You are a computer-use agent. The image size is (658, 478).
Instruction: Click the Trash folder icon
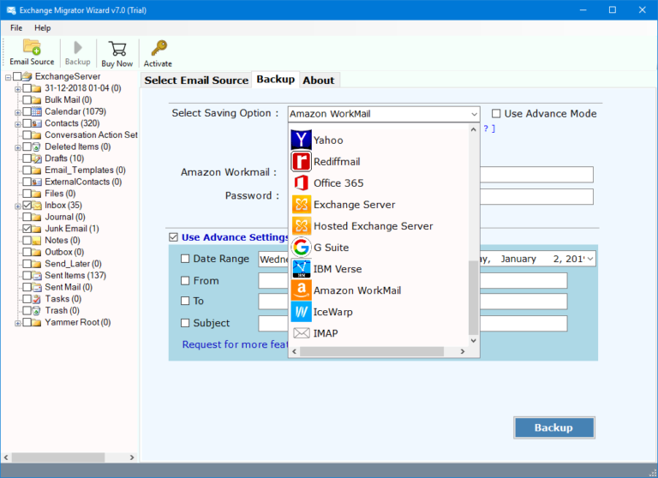tap(37, 311)
